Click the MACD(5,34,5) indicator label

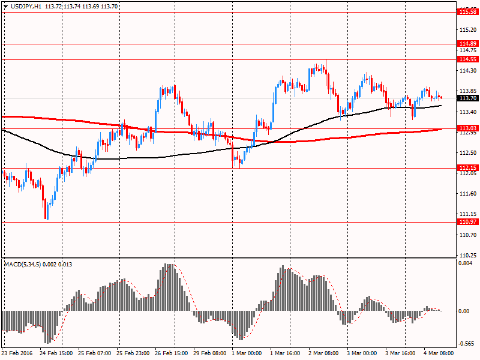[22, 264]
